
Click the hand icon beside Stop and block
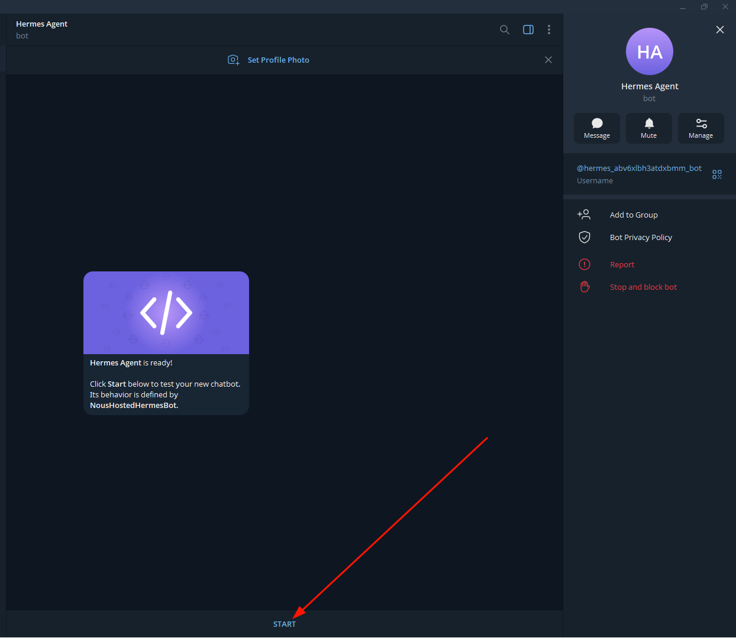tap(585, 287)
